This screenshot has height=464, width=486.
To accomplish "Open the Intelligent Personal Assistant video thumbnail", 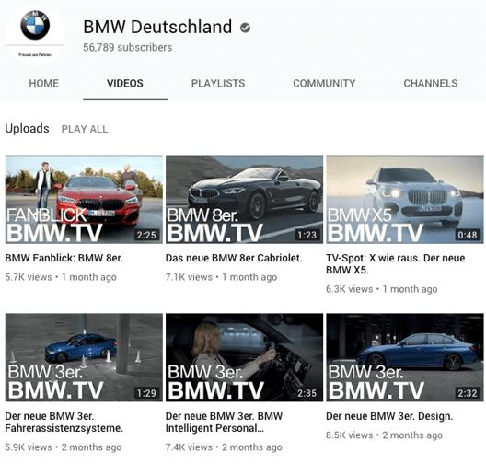I will click(x=244, y=357).
